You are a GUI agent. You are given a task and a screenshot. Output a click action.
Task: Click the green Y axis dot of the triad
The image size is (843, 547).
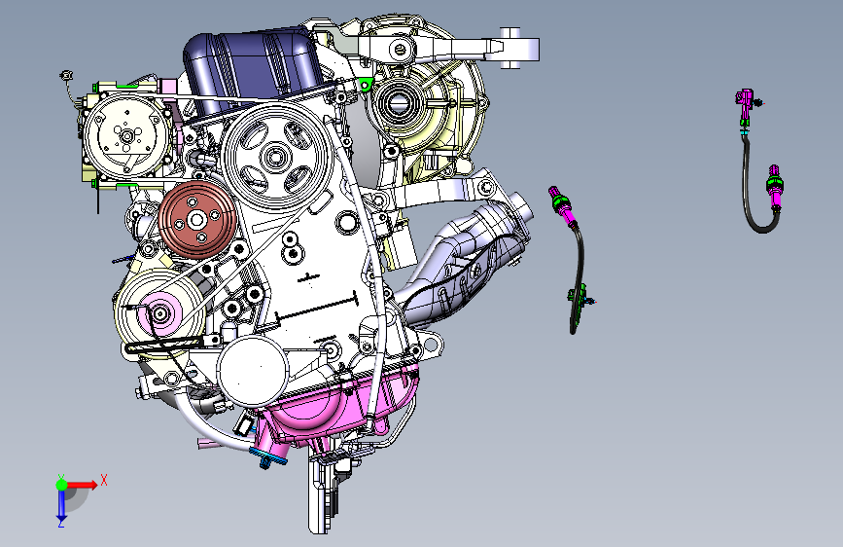coord(61,485)
